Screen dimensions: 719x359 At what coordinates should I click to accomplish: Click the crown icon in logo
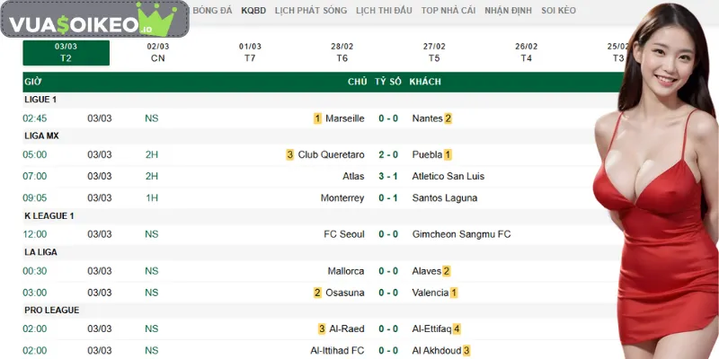click(x=161, y=15)
